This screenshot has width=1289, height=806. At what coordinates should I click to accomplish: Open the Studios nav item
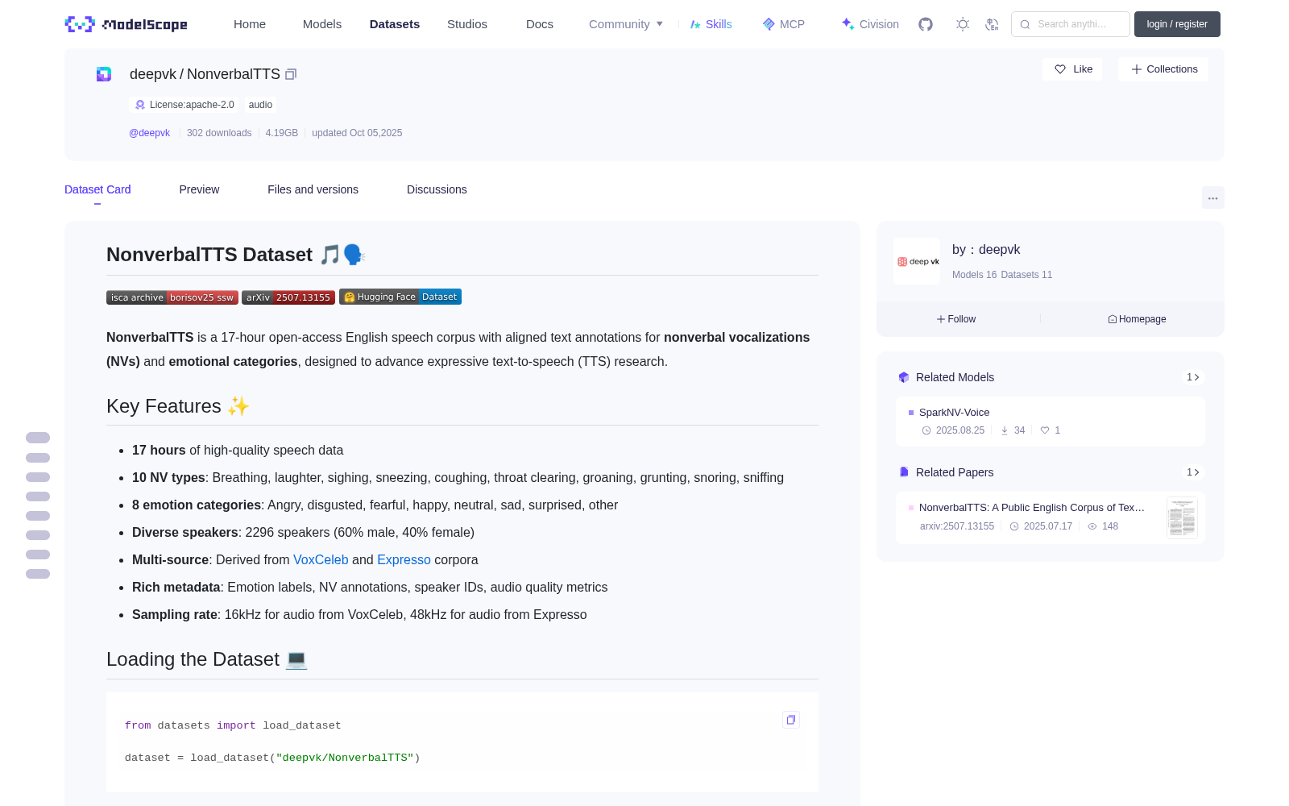click(x=467, y=24)
